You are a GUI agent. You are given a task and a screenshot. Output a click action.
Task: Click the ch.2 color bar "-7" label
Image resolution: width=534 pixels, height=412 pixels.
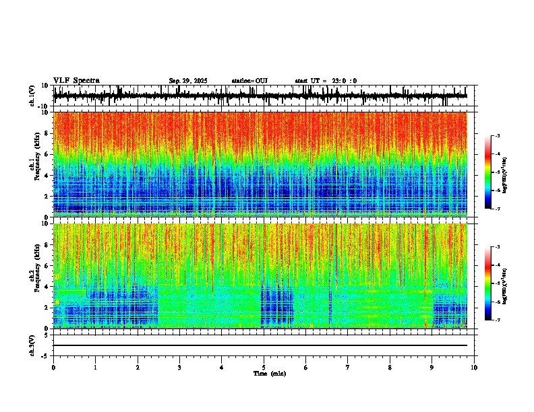pos(498,320)
